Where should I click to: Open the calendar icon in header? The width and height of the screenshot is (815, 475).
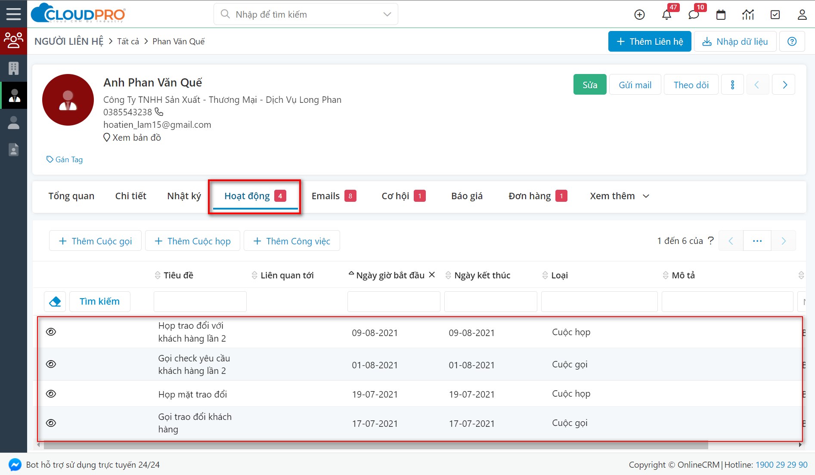(721, 15)
